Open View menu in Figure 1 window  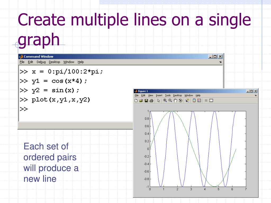point(151,95)
